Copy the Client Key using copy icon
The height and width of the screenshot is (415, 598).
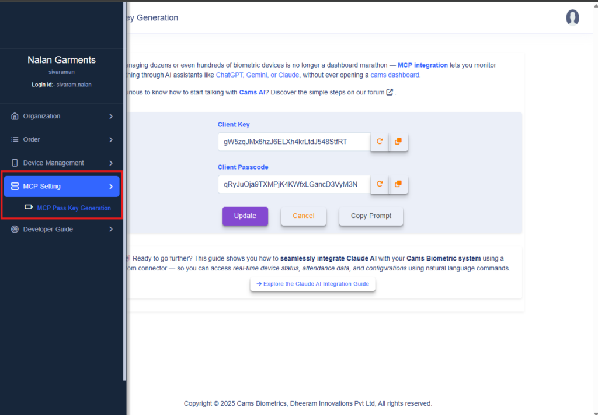(x=398, y=142)
